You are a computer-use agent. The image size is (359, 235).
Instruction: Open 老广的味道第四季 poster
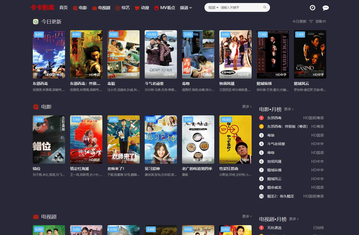pos(198,140)
